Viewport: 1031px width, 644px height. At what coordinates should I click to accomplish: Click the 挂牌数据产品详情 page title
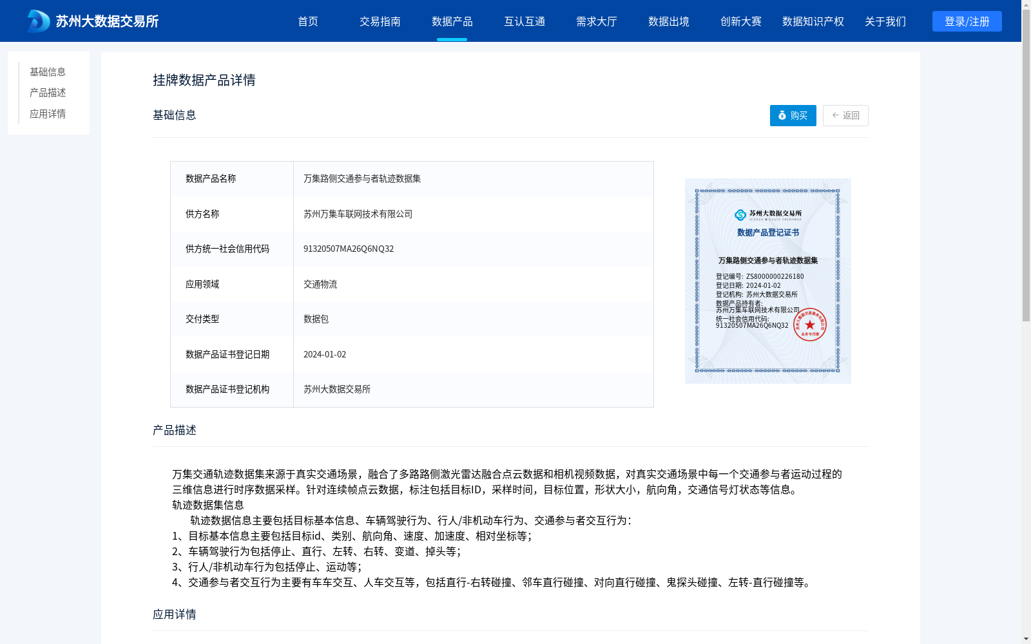point(204,80)
